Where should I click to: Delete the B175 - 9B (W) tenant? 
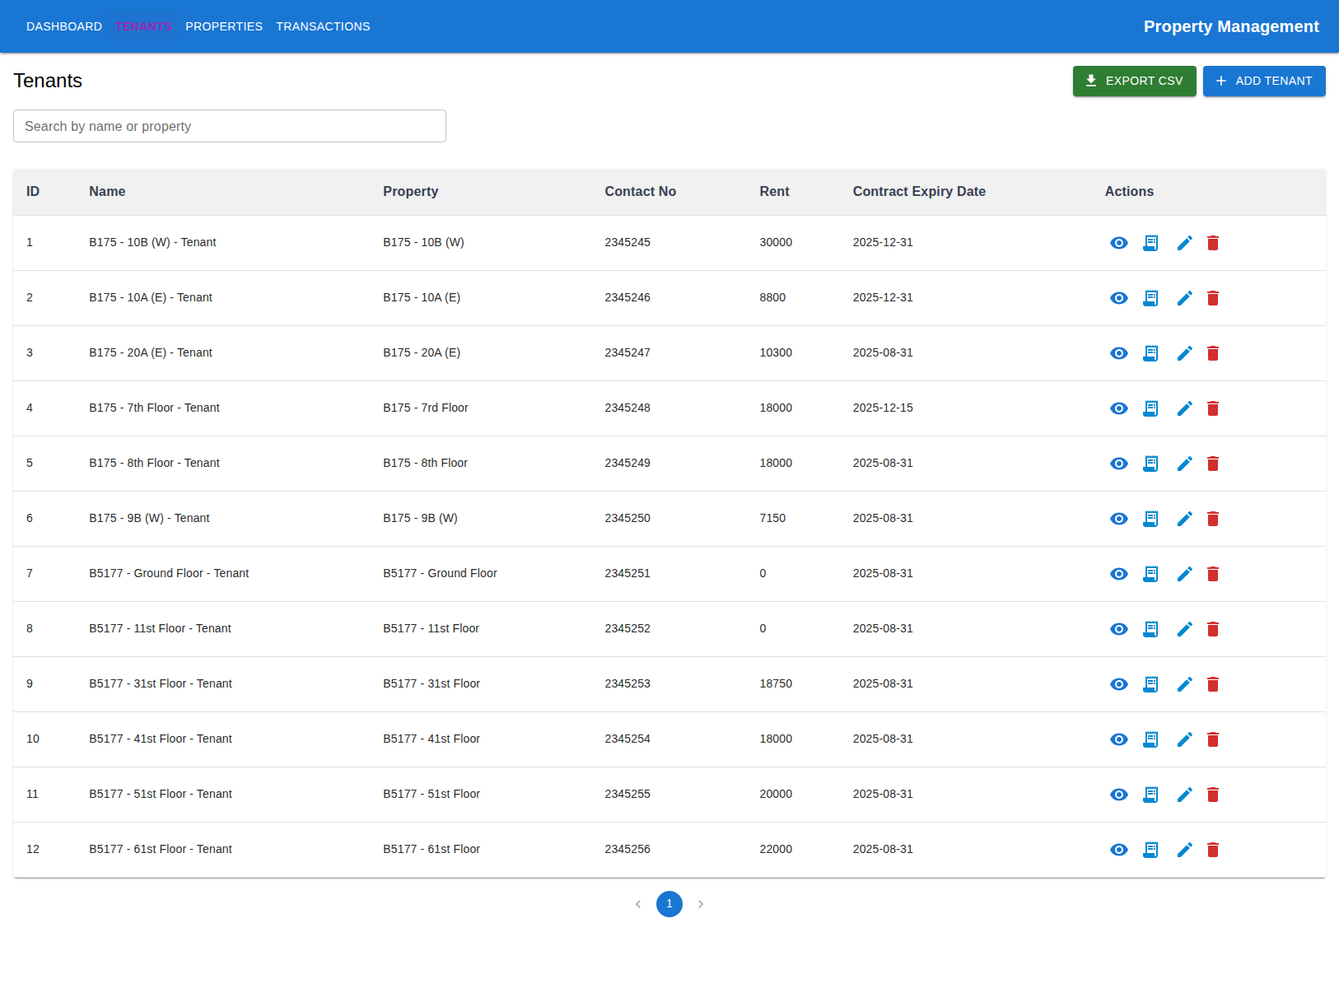tap(1213, 518)
